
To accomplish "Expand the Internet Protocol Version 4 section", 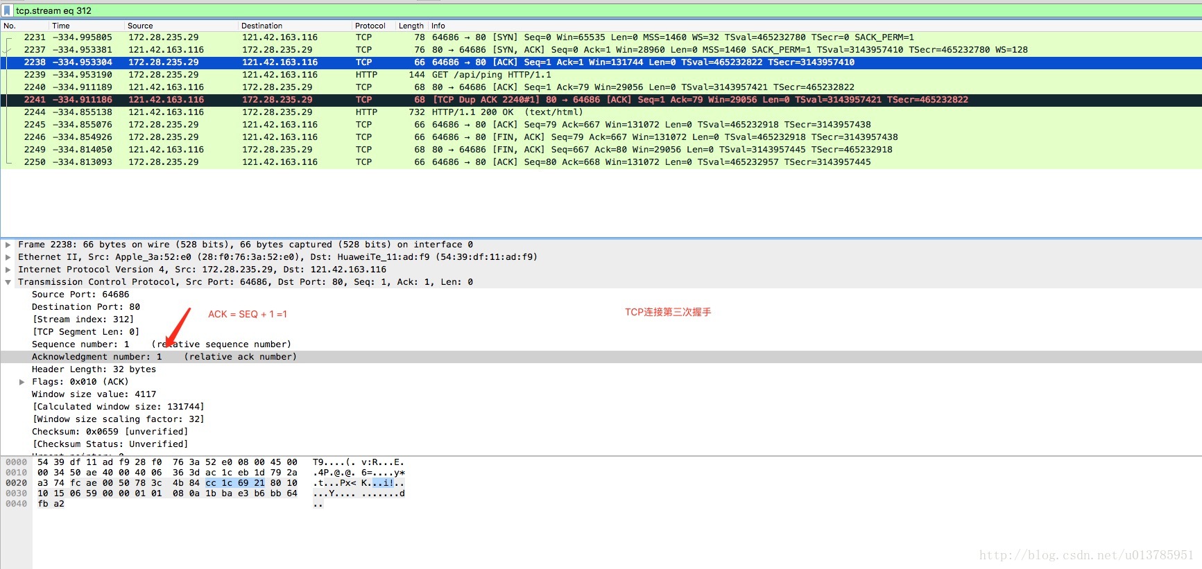I will pos(8,270).
